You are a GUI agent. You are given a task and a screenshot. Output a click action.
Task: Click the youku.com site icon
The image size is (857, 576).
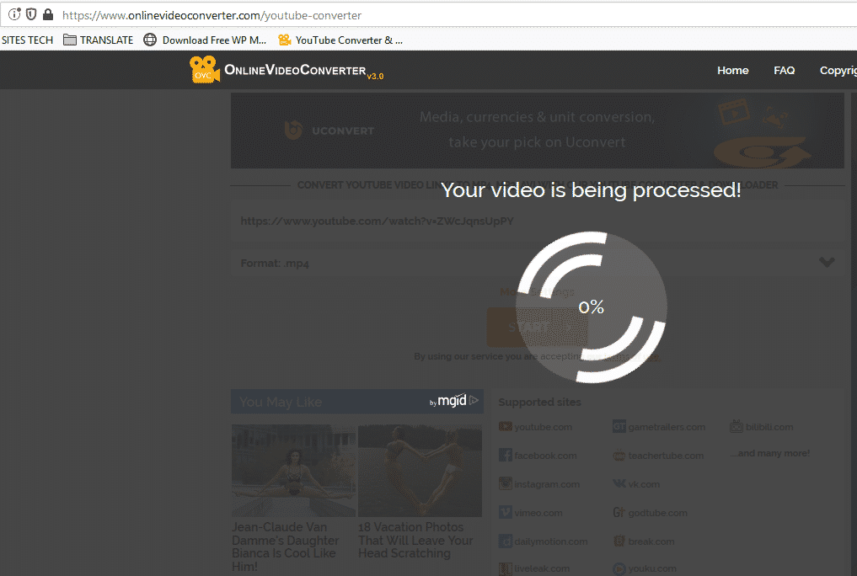[619, 569]
